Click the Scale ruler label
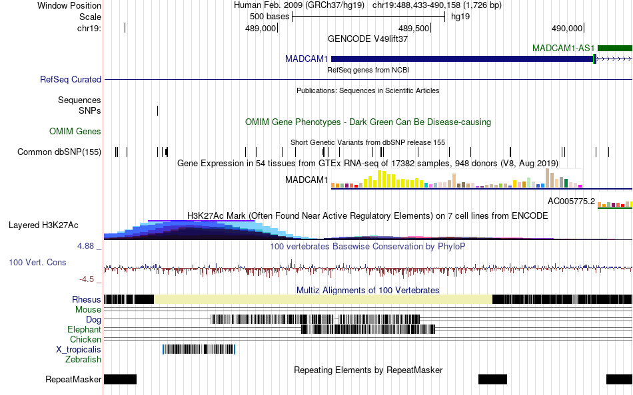Viewport: 633px width, 395px height. tap(91, 17)
